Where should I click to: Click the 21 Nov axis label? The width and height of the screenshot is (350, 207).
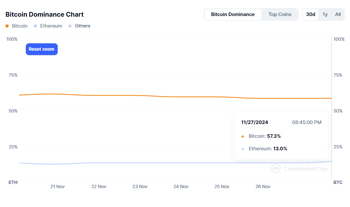(x=57, y=186)
